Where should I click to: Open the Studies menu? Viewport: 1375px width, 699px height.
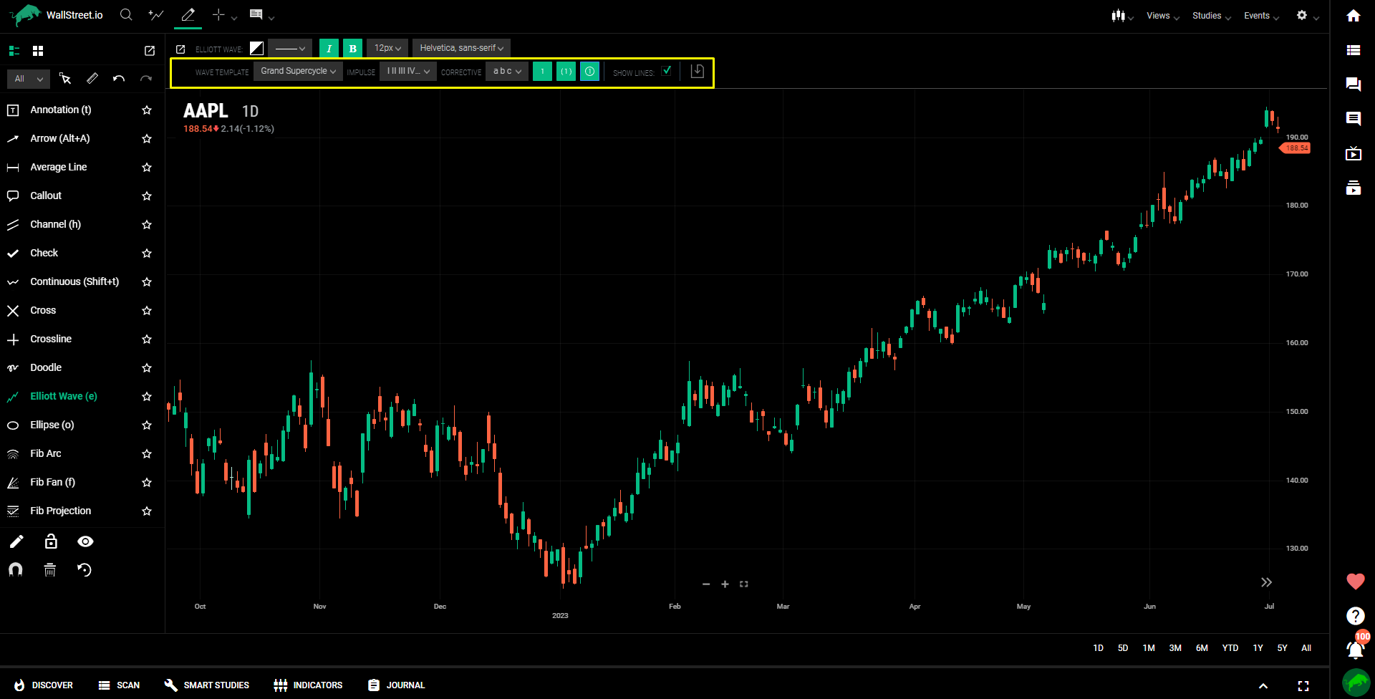[1211, 16]
